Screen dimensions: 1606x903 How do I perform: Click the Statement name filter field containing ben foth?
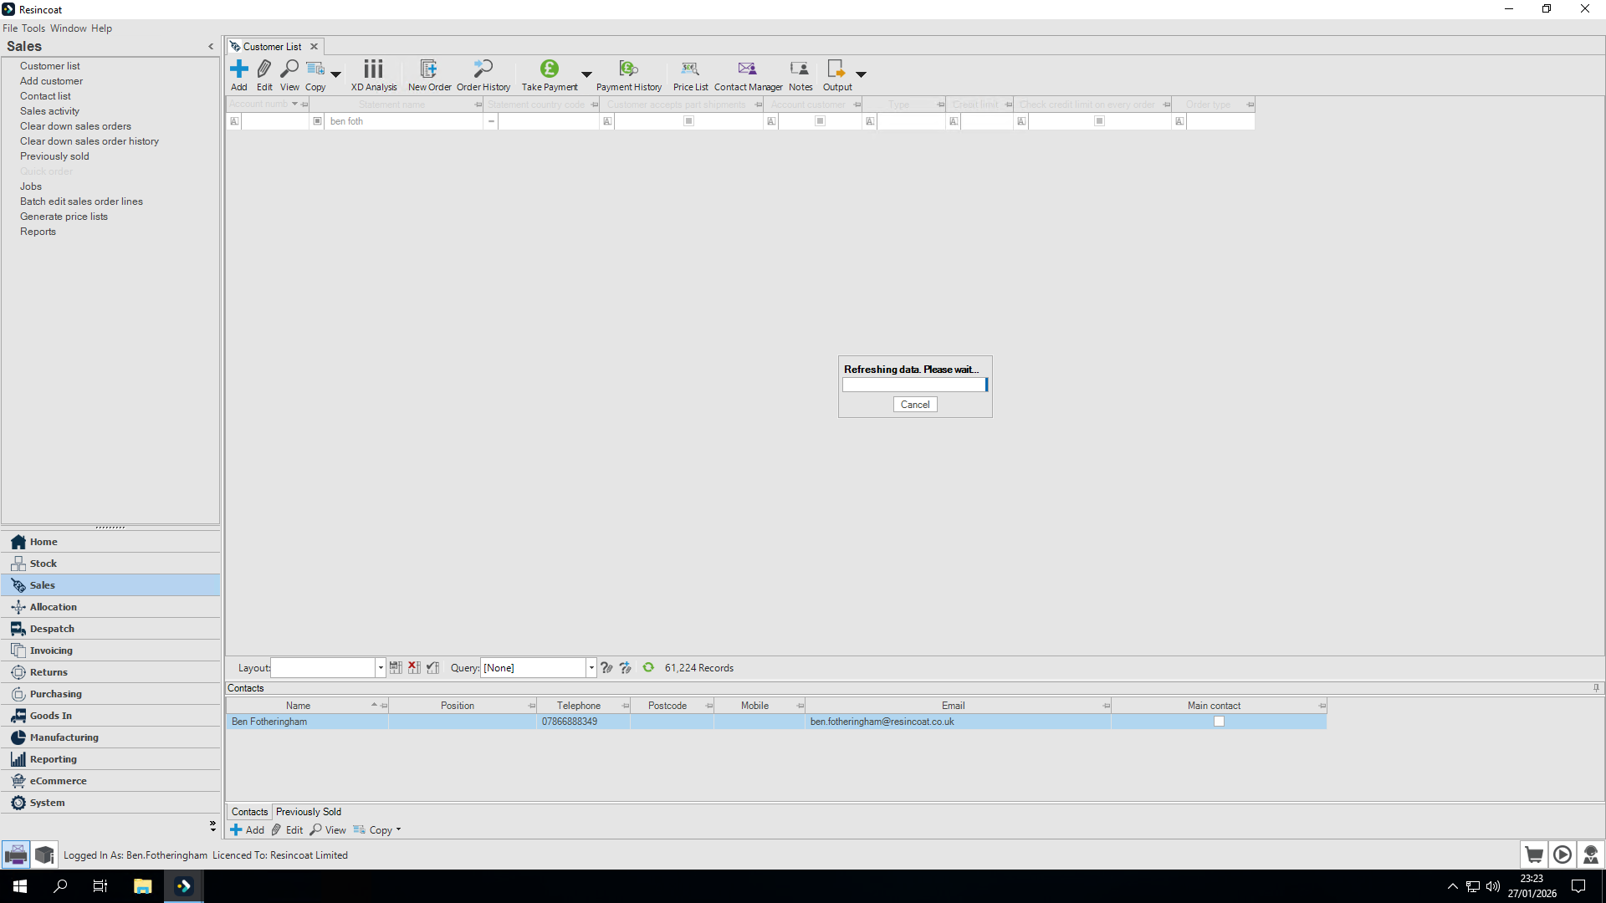point(401,121)
